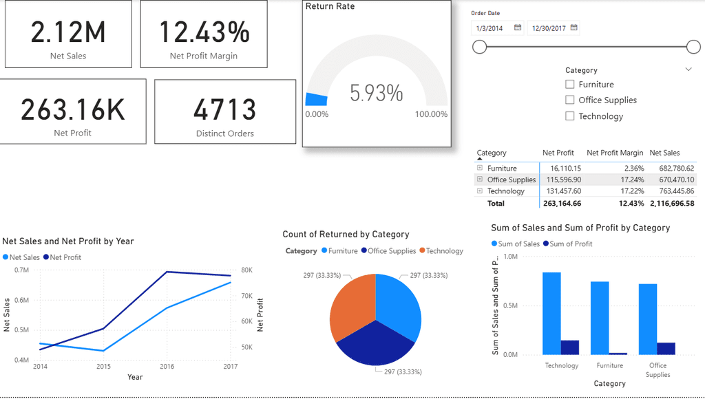Viewport: 705px width, 399px height.
Task: Click Office Supplies net sales 670,470.10
Action: tap(677, 180)
